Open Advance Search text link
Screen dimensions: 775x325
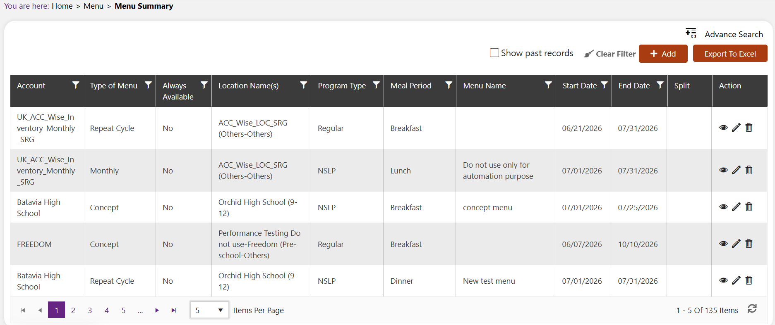734,34
